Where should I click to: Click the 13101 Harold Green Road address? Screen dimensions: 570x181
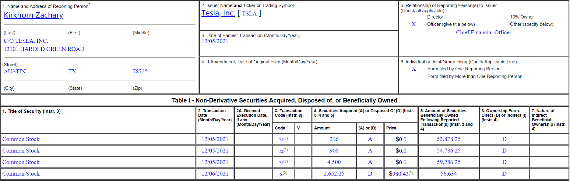pyautogui.click(x=44, y=49)
